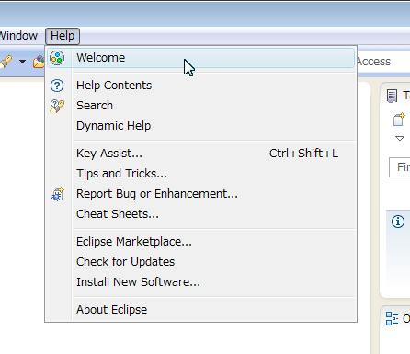Click the toolbar search flashlight icon
This screenshot has height=354, width=410.
click(x=6, y=62)
